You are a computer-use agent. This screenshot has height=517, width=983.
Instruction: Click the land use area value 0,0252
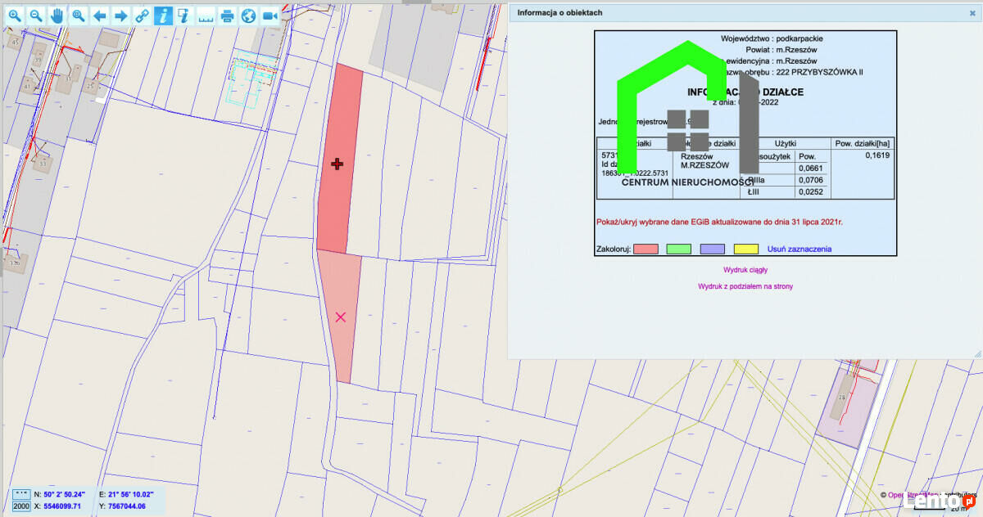pyautogui.click(x=812, y=192)
